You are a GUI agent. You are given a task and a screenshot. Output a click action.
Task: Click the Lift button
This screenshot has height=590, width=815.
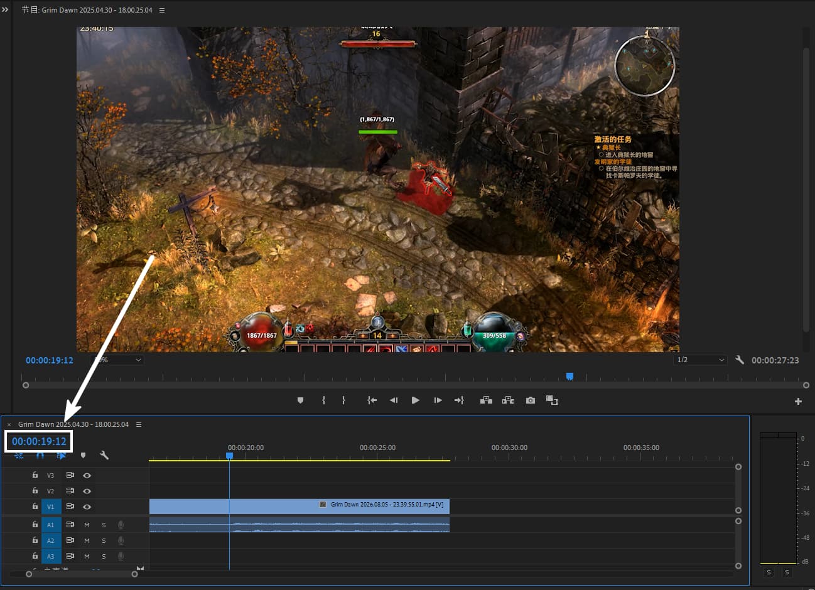tap(486, 400)
